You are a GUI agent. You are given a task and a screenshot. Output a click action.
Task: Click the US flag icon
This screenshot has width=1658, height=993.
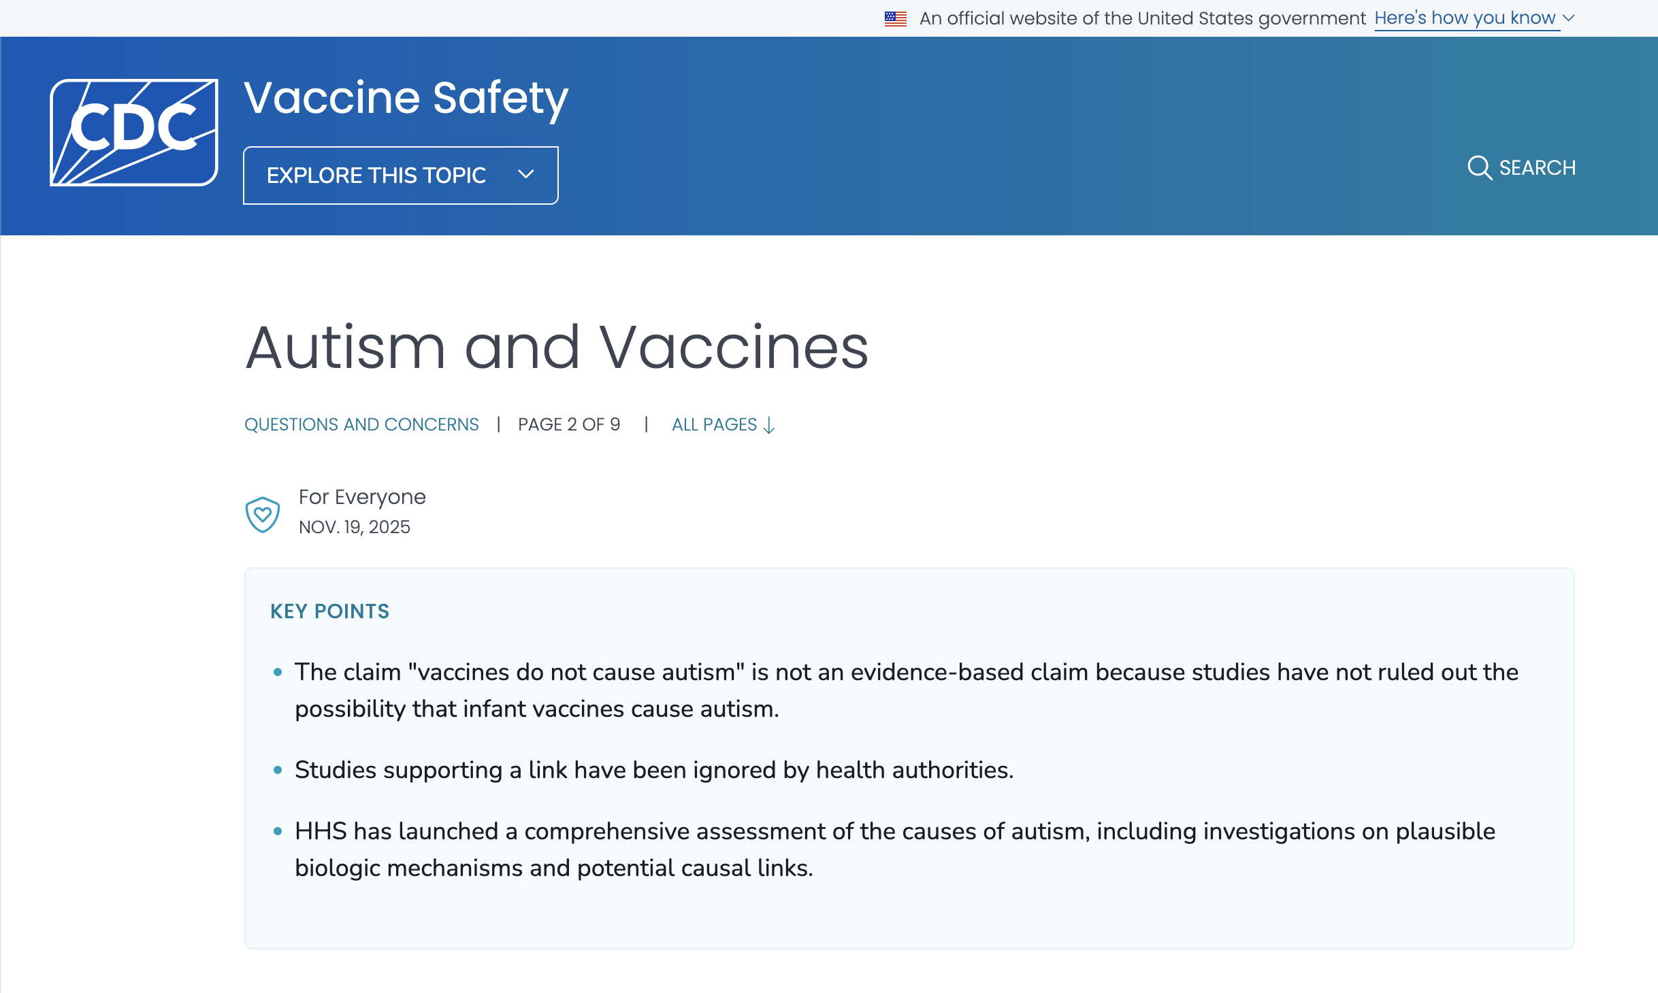(x=895, y=18)
